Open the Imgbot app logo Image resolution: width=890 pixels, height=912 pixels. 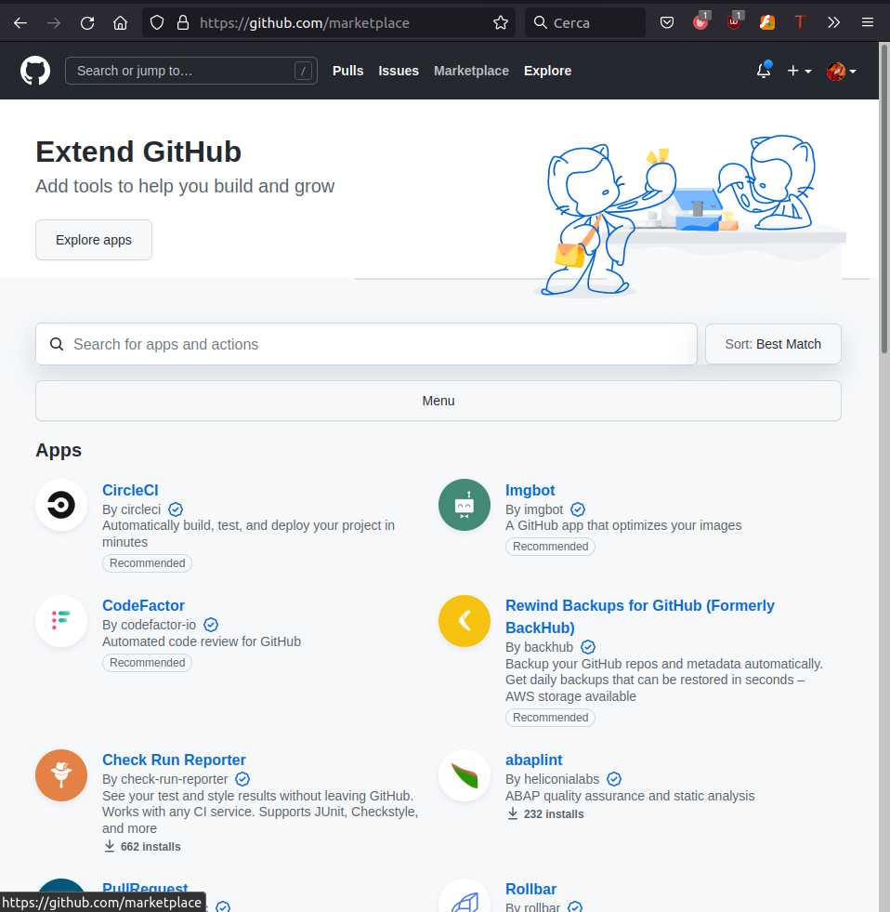point(465,505)
